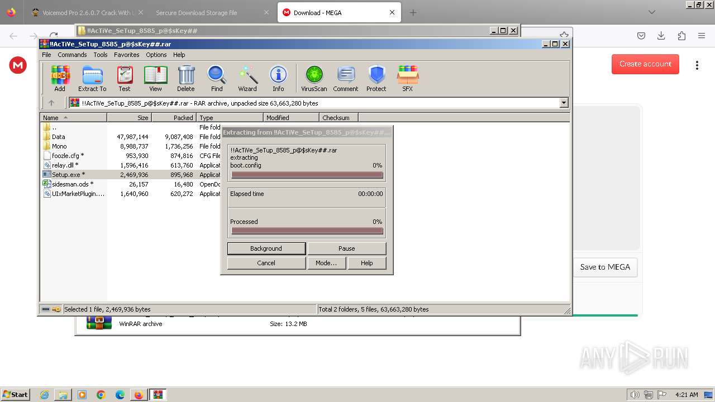Click the Windows Start button
The height and width of the screenshot is (402, 715).
tap(15, 395)
